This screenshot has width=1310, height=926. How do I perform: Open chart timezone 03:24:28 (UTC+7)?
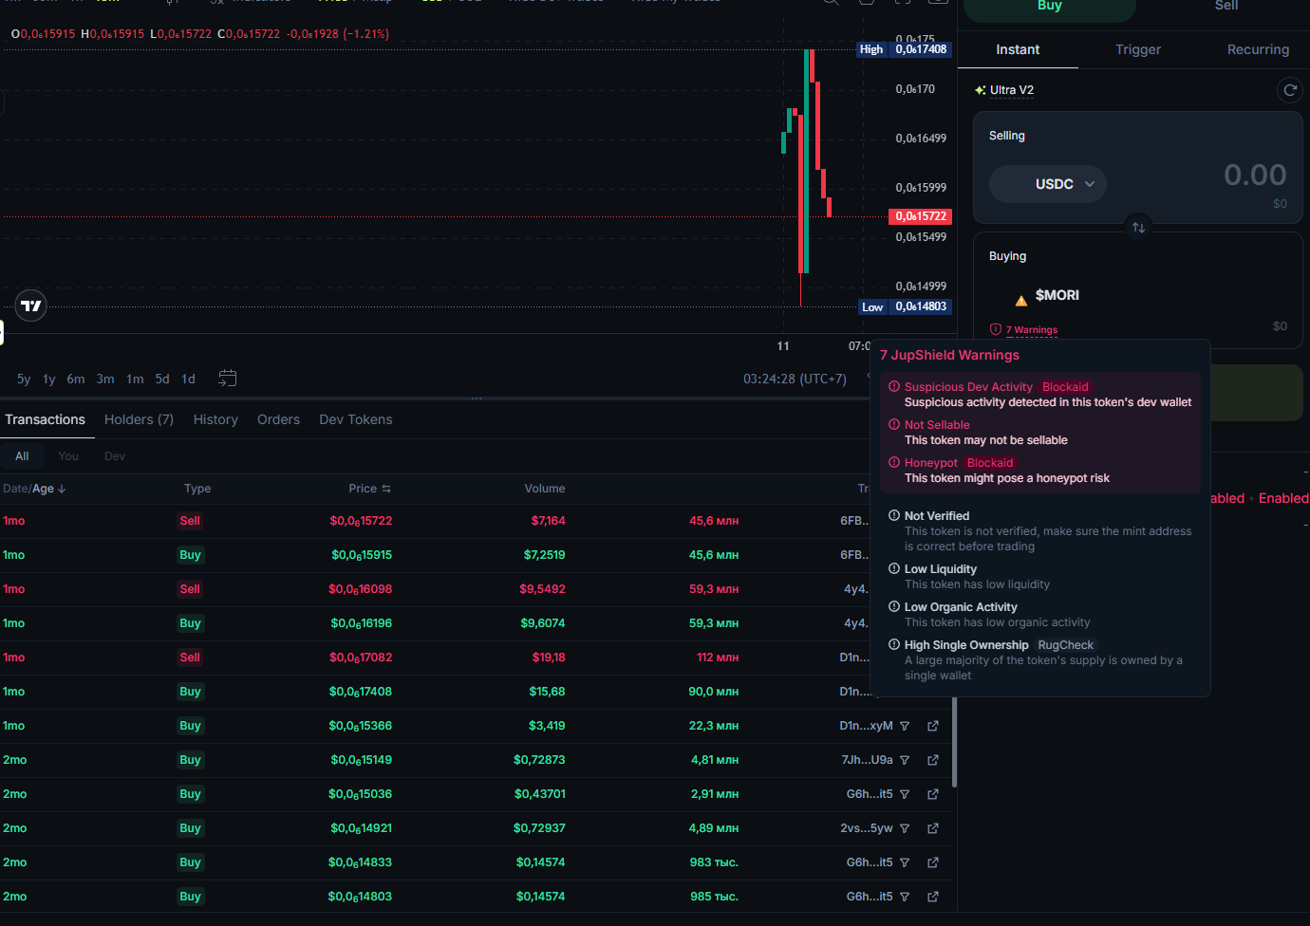[795, 379]
